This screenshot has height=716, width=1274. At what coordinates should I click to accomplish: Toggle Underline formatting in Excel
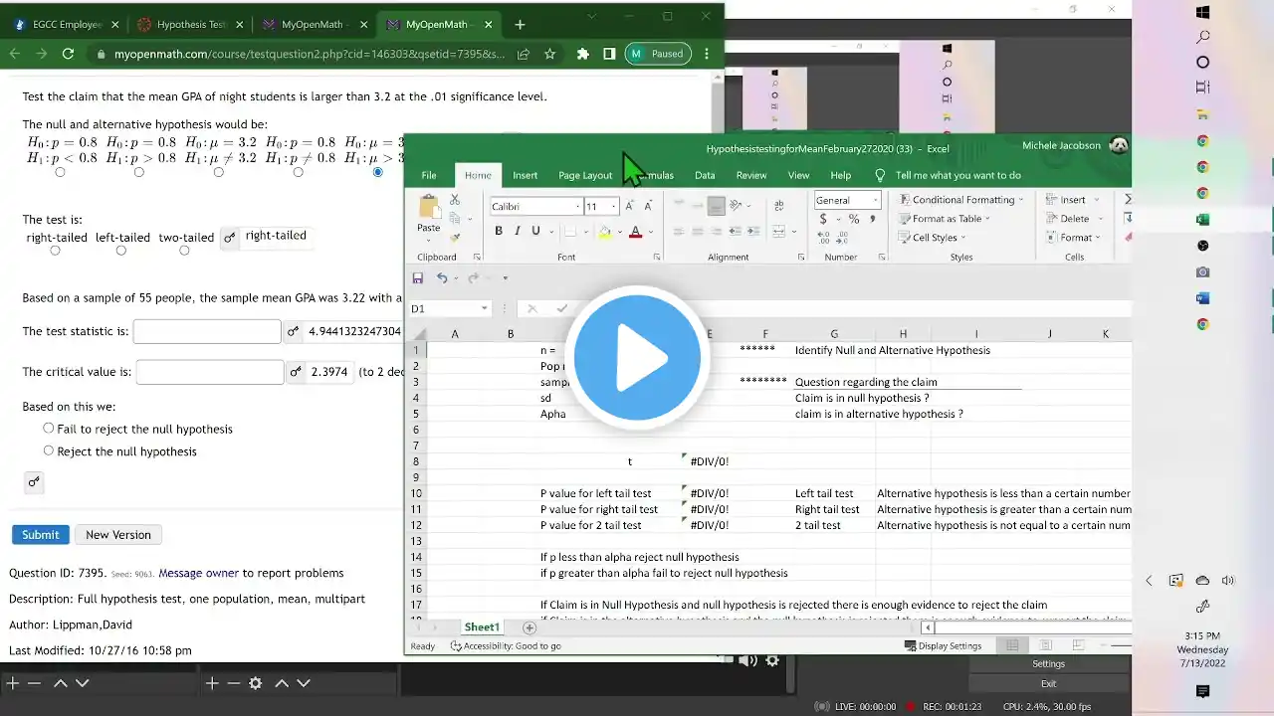pos(535,232)
